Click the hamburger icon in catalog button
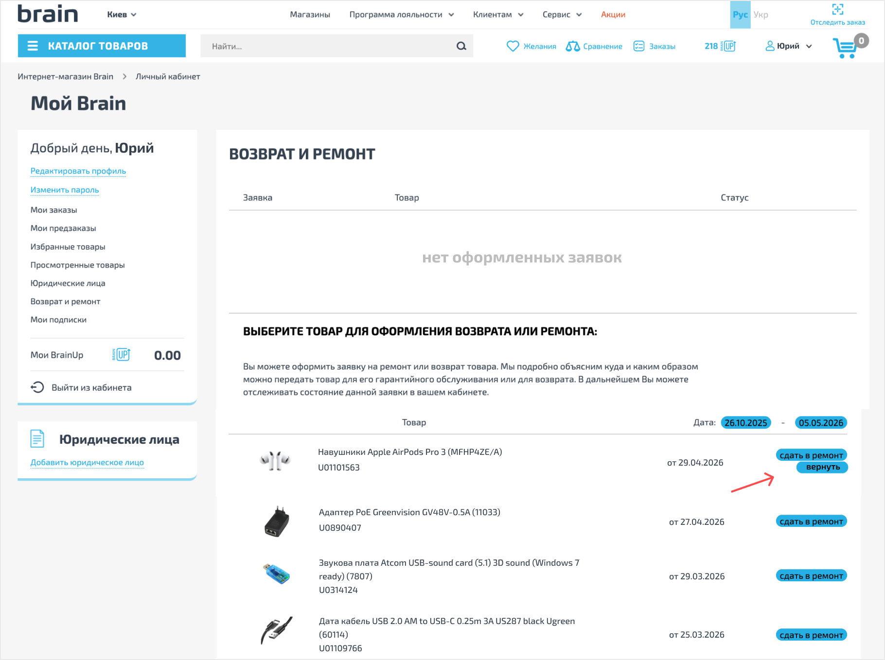Viewport: 885px width, 660px height. (33, 46)
